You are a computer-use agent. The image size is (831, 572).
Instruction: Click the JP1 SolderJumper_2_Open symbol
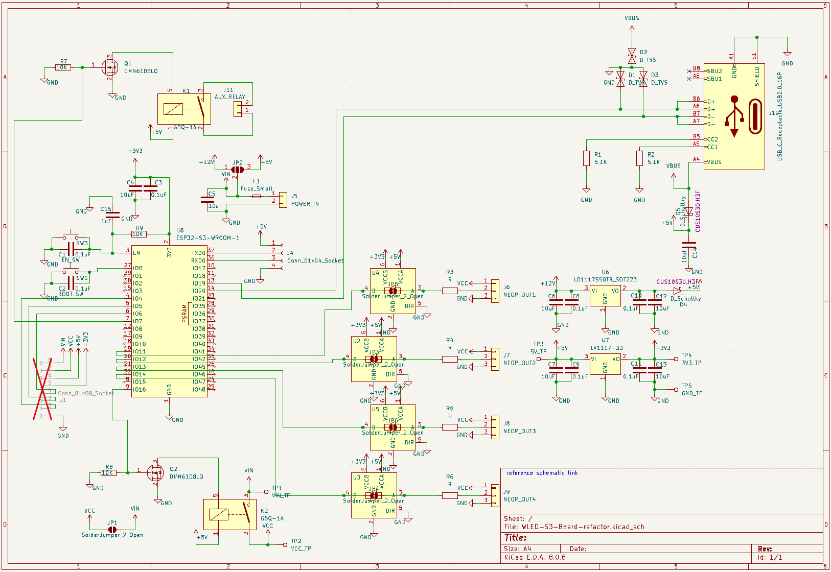coord(112,530)
